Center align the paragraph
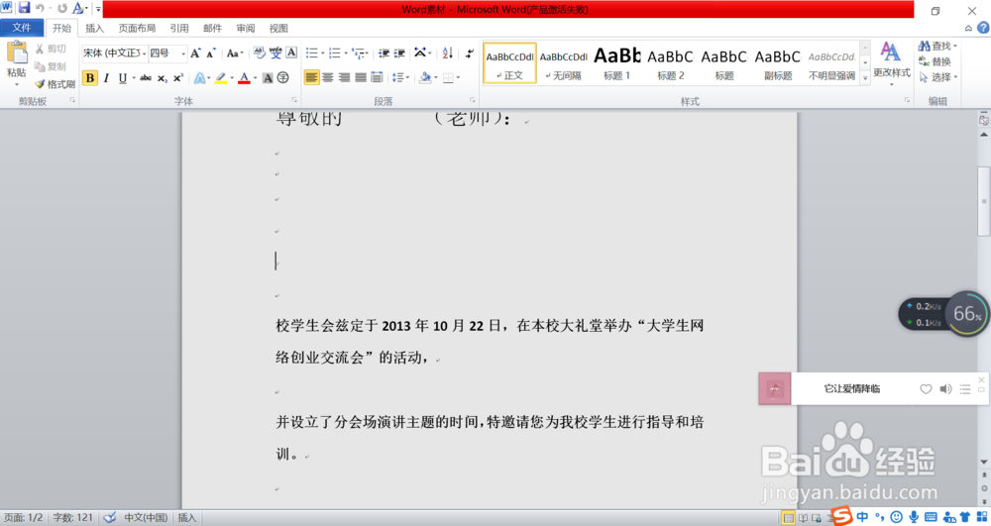The image size is (991, 526). [328, 77]
